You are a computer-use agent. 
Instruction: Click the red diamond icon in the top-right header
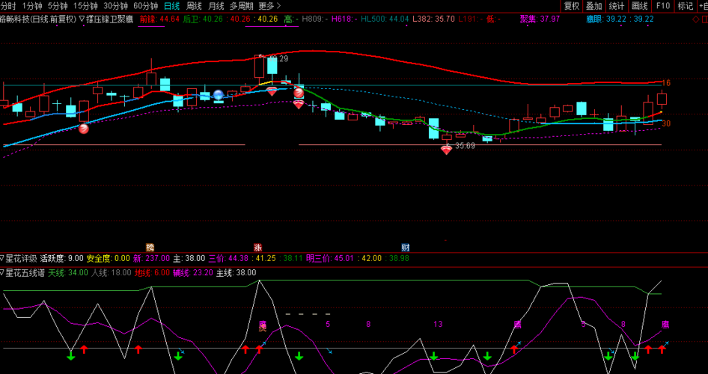pos(696,19)
